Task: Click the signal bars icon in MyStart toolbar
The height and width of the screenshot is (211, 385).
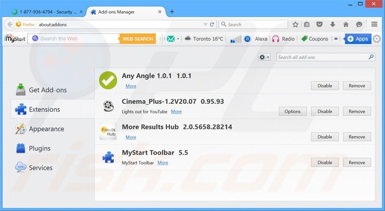Action: point(236,39)
